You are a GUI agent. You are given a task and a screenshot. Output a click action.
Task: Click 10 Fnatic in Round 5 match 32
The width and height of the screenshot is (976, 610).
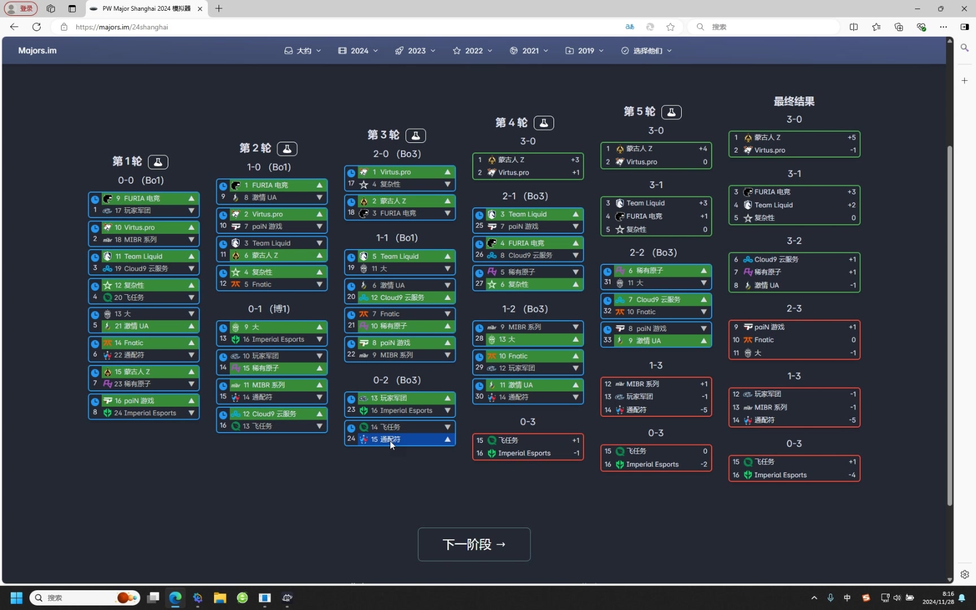coord(663,312)
